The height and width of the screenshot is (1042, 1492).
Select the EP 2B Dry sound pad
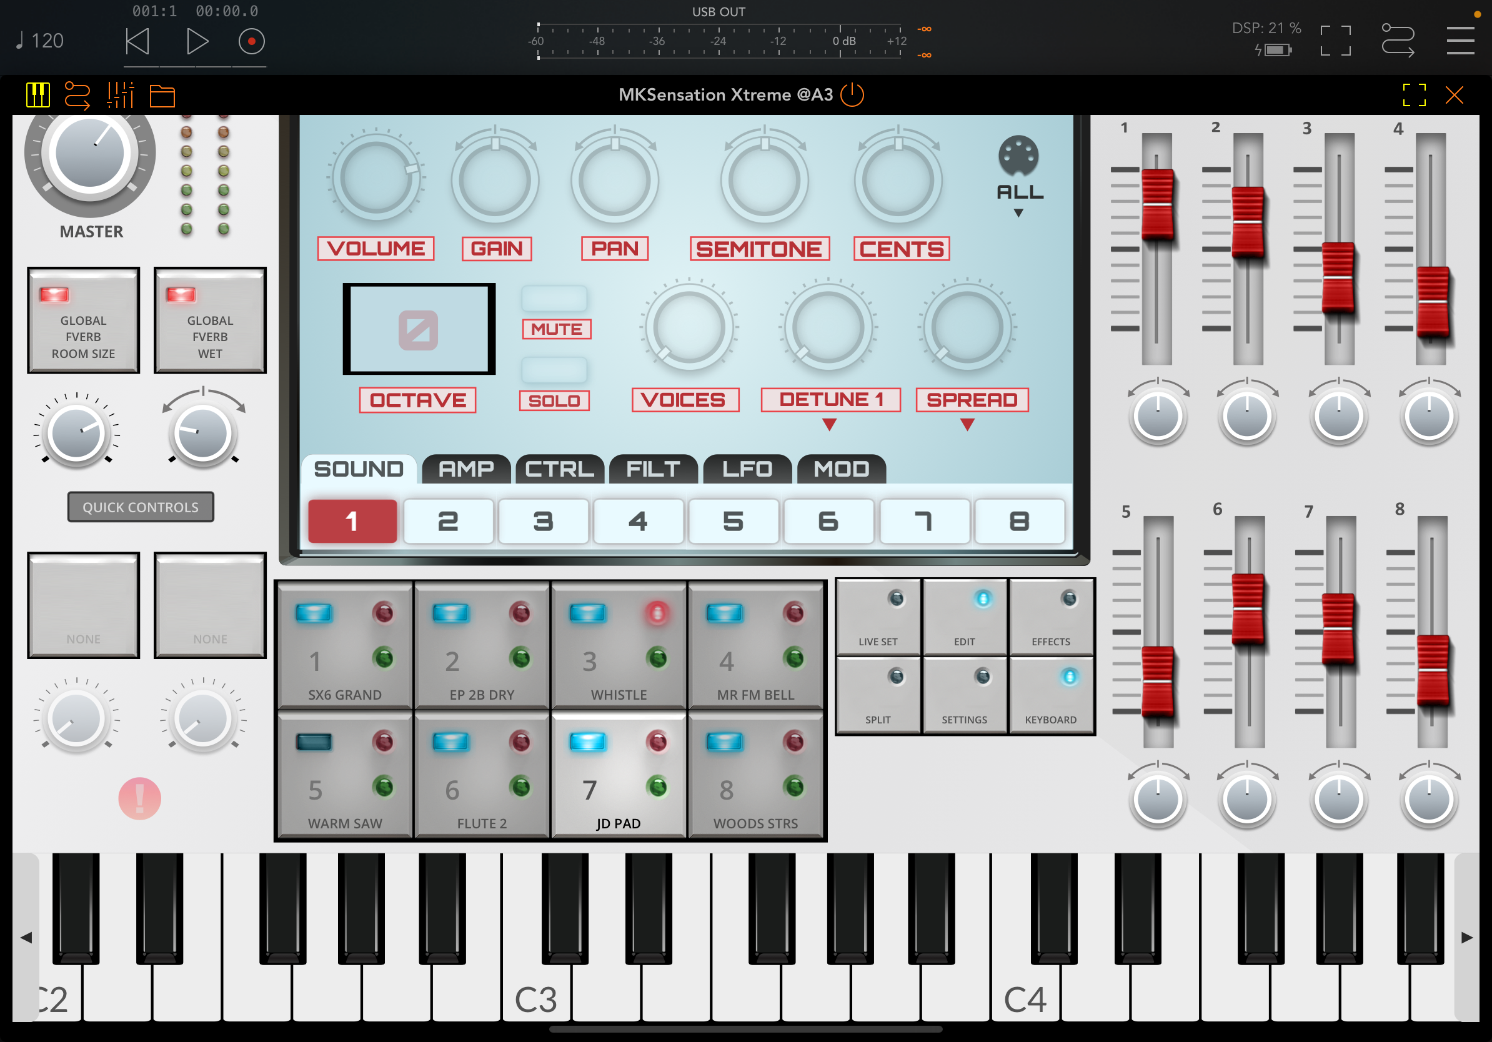[482, 645]
